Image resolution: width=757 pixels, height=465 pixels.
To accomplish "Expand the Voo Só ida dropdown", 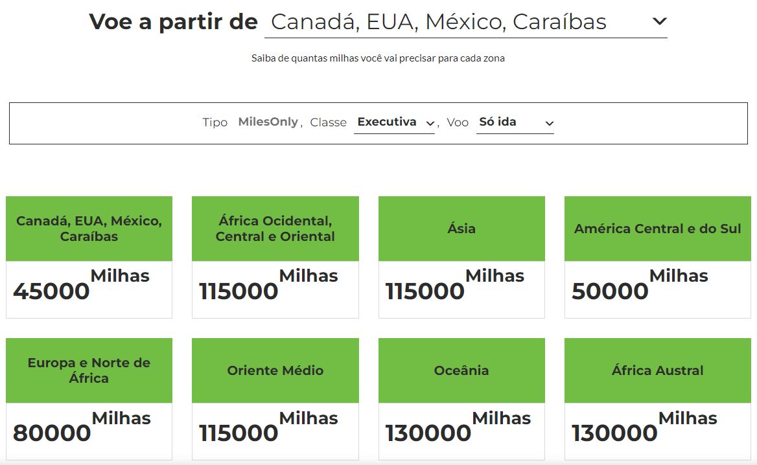I will (515, 122).
